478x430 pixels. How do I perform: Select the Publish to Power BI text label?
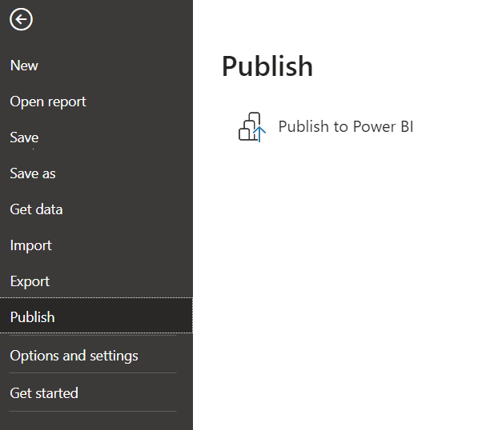pos(346,126)
